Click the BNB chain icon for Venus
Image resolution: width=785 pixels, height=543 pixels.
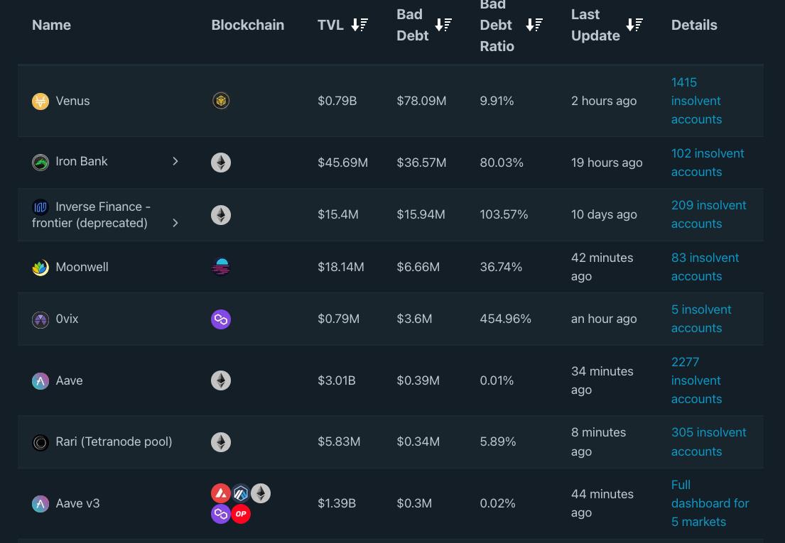tap(221, 101)
